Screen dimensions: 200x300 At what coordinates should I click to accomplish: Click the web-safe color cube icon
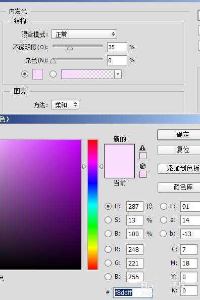[x=142, y=166]
